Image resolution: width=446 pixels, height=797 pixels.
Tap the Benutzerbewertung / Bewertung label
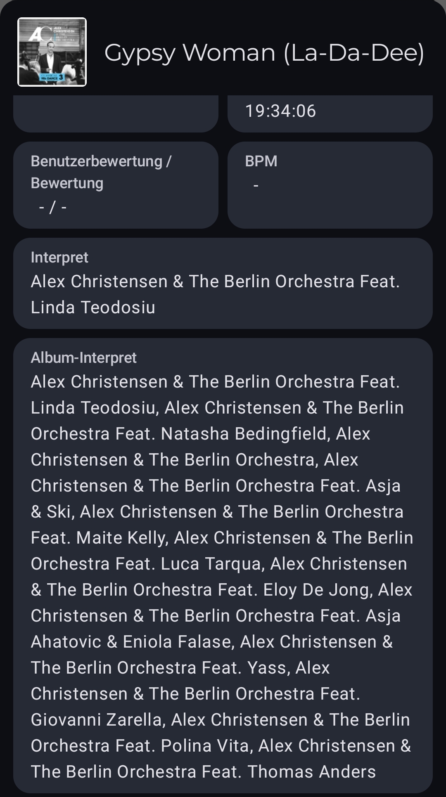[x=101, y=172]
